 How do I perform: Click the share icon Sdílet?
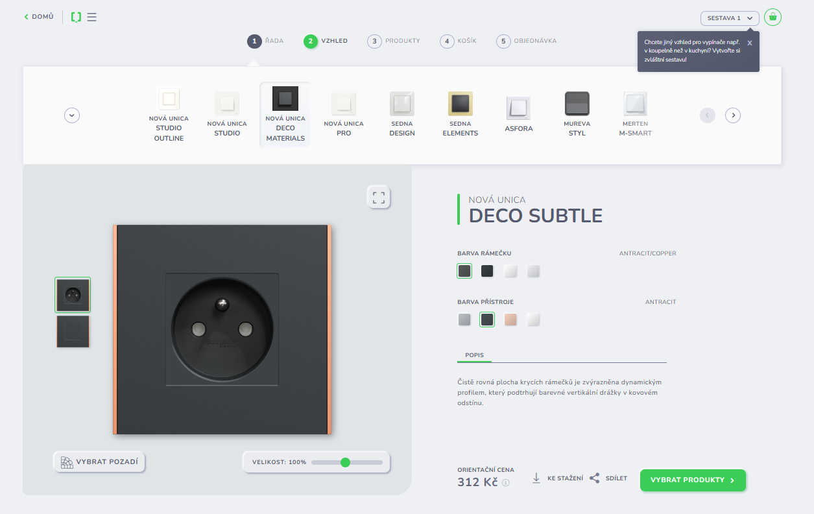coord(594,478)
